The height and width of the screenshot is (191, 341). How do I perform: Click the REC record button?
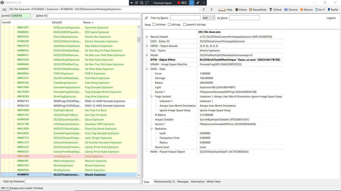coord(182,3)
